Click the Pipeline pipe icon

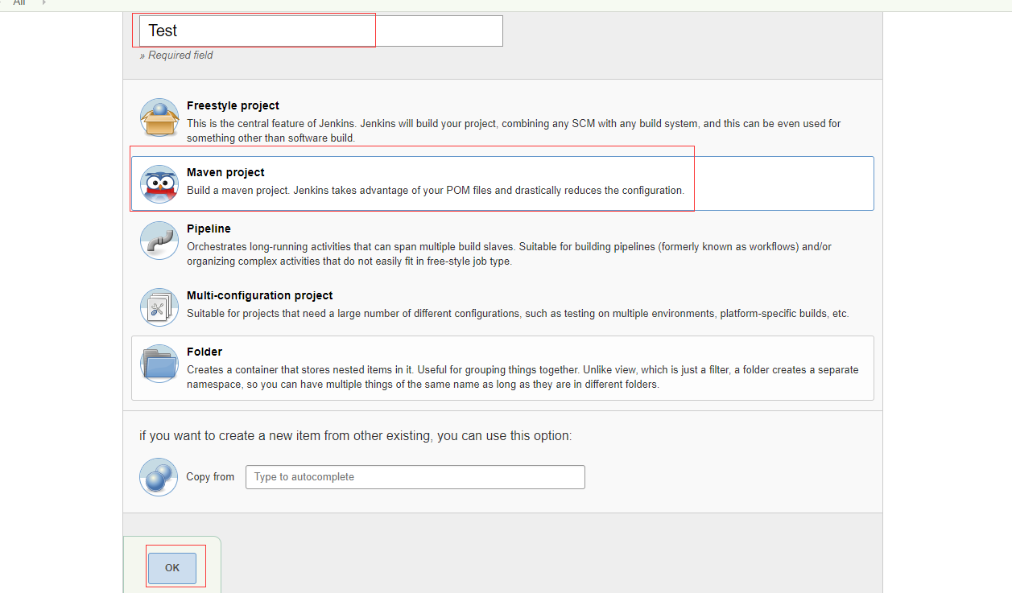pos(159,241)
